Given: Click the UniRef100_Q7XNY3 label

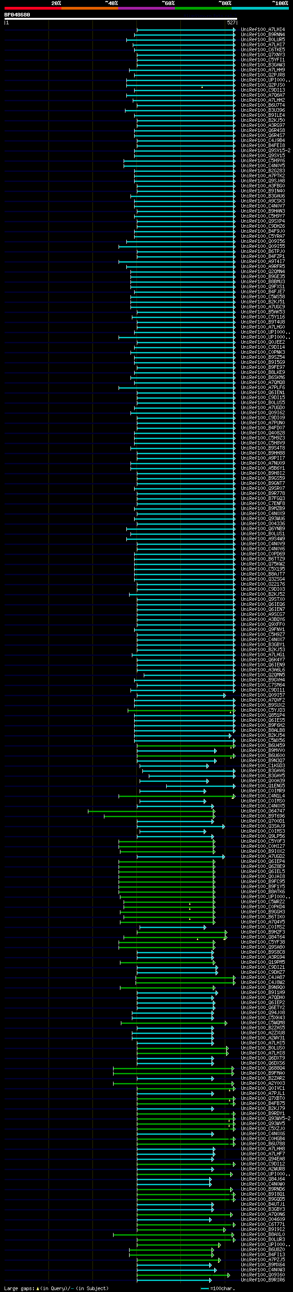Looking at the screenshot, I should tap(262, 55).
